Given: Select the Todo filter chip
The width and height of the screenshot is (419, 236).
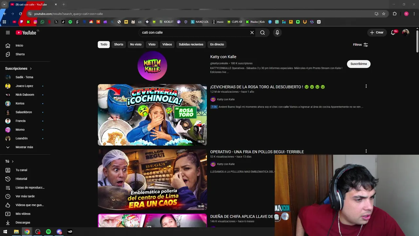Looking at the screenshot, I should click(104, 44).
